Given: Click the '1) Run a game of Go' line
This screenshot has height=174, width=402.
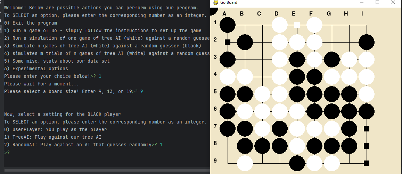Looking at the screenshot, I should (103, 31).
